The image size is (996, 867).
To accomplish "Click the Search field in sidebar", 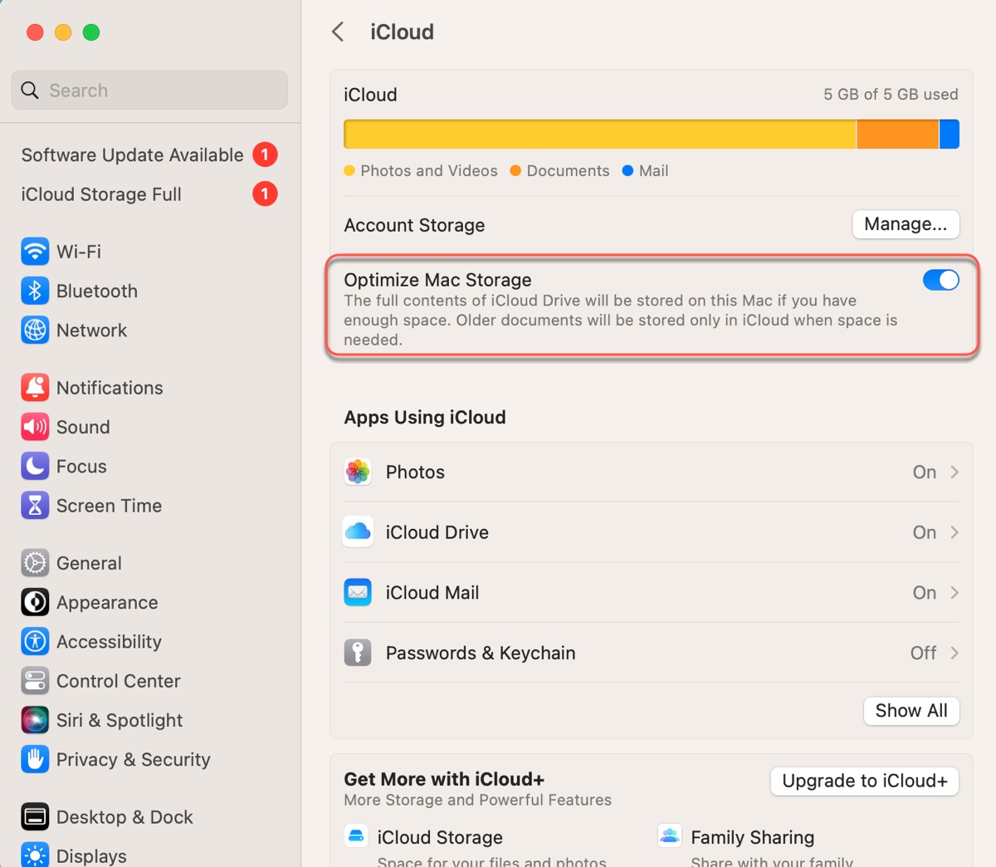I will (x=149, y=91).
